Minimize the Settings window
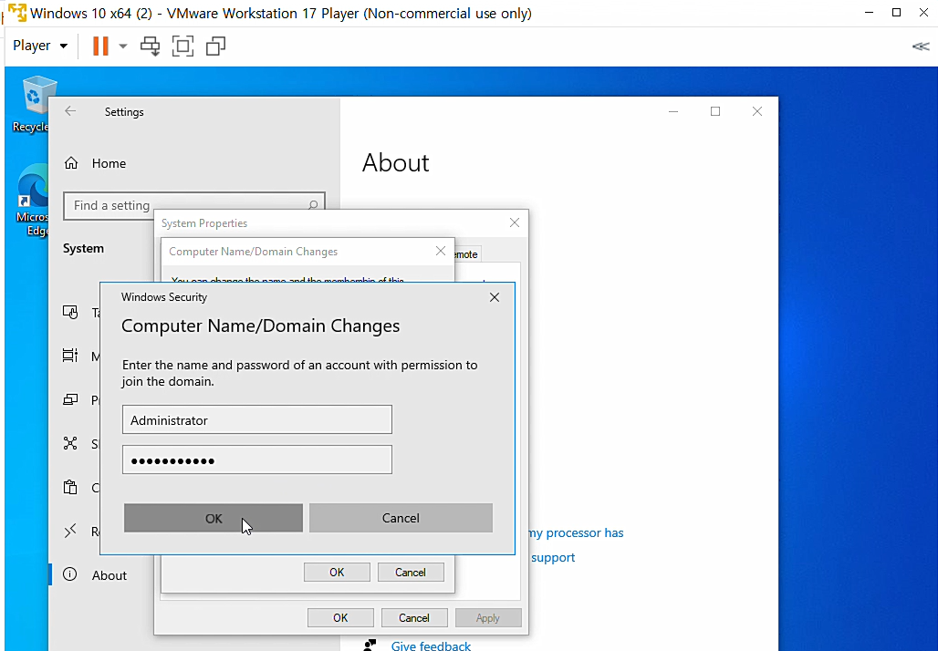 tap(673, 111)
